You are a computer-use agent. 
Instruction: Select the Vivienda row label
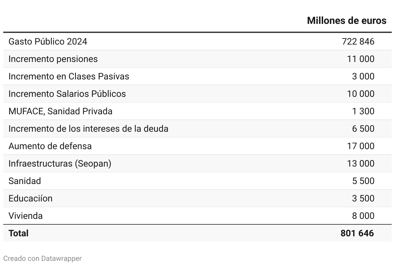coord(26,216)
